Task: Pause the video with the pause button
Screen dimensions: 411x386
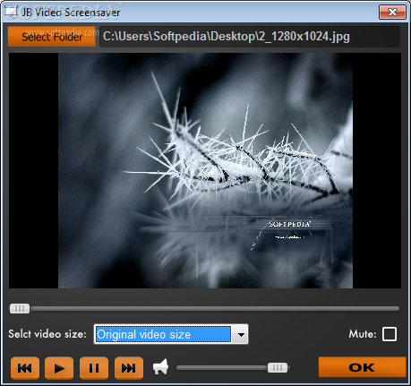Action: pyautogui.click(x=94, y=368)
